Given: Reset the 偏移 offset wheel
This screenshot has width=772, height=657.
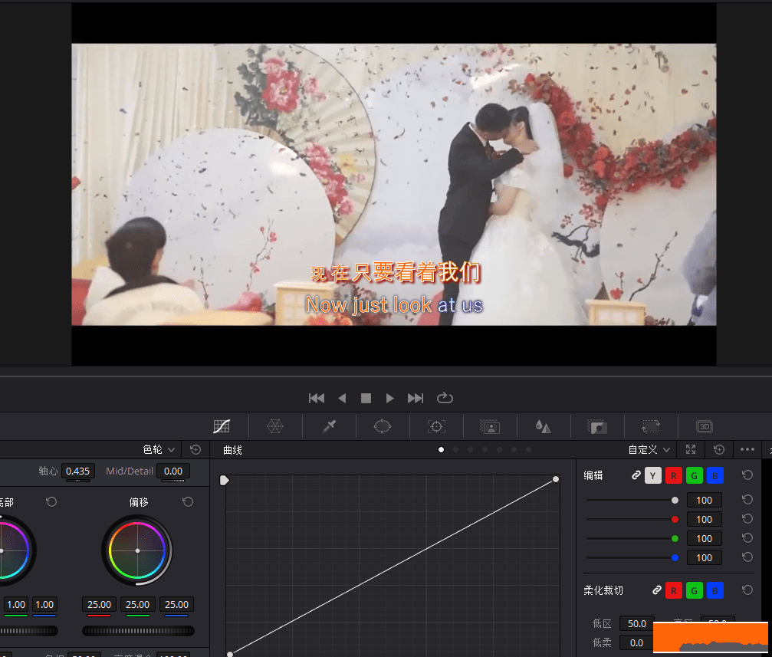Looking at the screenshot, I should click(x=188, y=501).
